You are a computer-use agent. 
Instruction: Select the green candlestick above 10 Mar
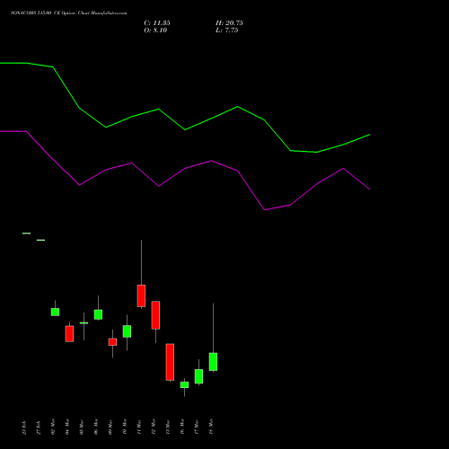click(x=127, y=331)
